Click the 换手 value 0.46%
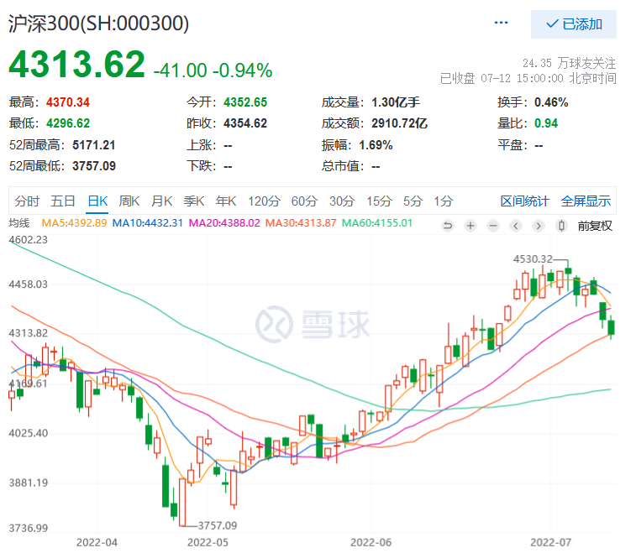This screenshot has height=553, width=636. click(x=551, y=102)
